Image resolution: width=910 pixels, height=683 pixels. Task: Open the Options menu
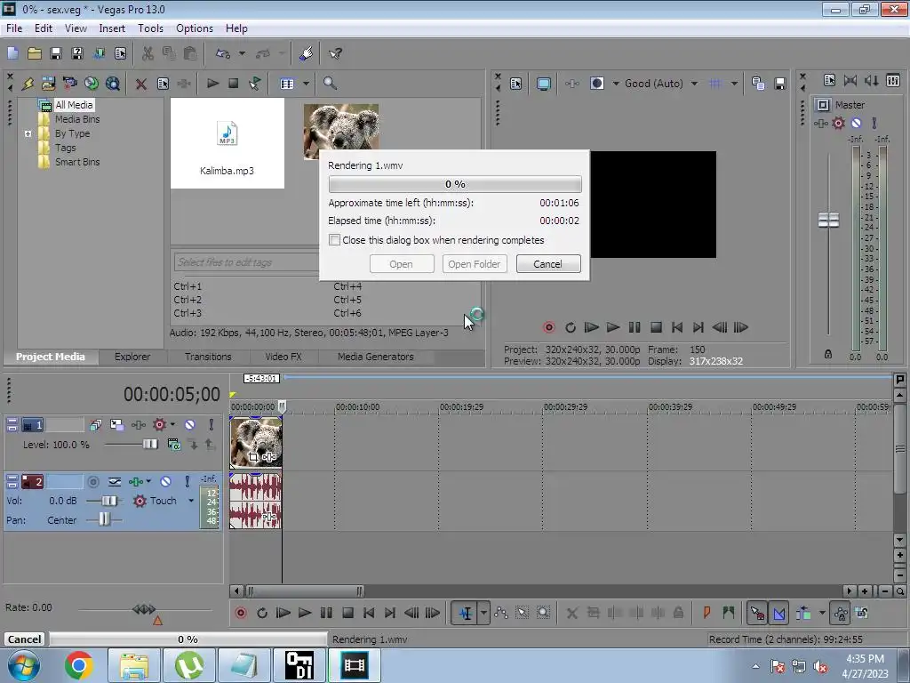[195, 28]
